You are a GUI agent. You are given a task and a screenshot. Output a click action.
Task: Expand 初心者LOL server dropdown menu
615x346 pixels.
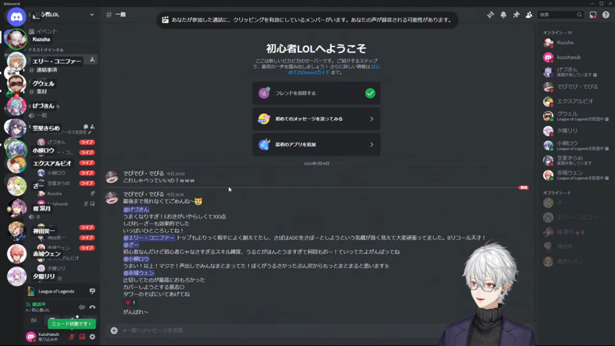click(92, 15)
